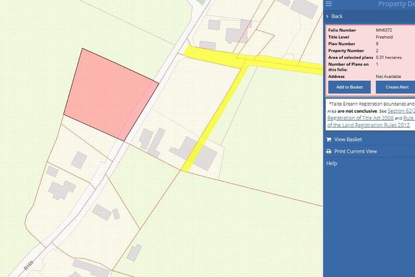Image resolution: width=415 pixels, height=277 pixels.
Task: Click the 0.31 hectares area value
Action: [389, 58]
